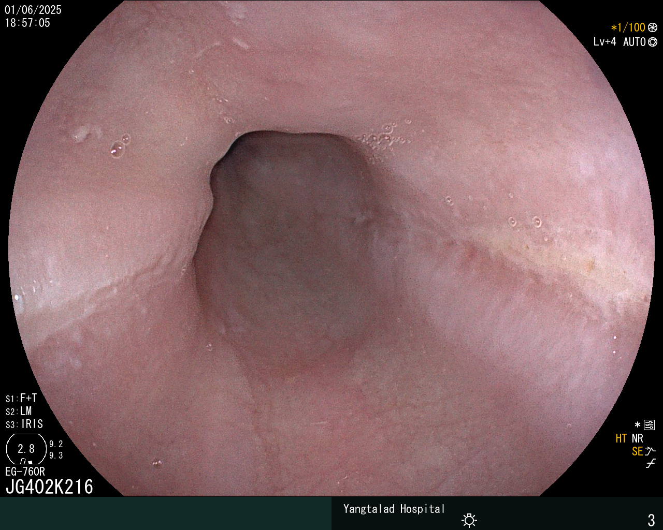Click the NR noise reduction indicator

click(x=637, y=438)
